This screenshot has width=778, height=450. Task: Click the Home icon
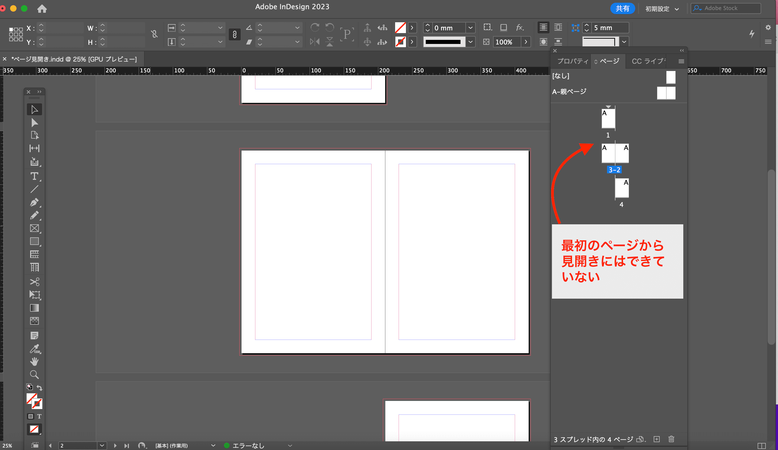(x=42, y=9)
